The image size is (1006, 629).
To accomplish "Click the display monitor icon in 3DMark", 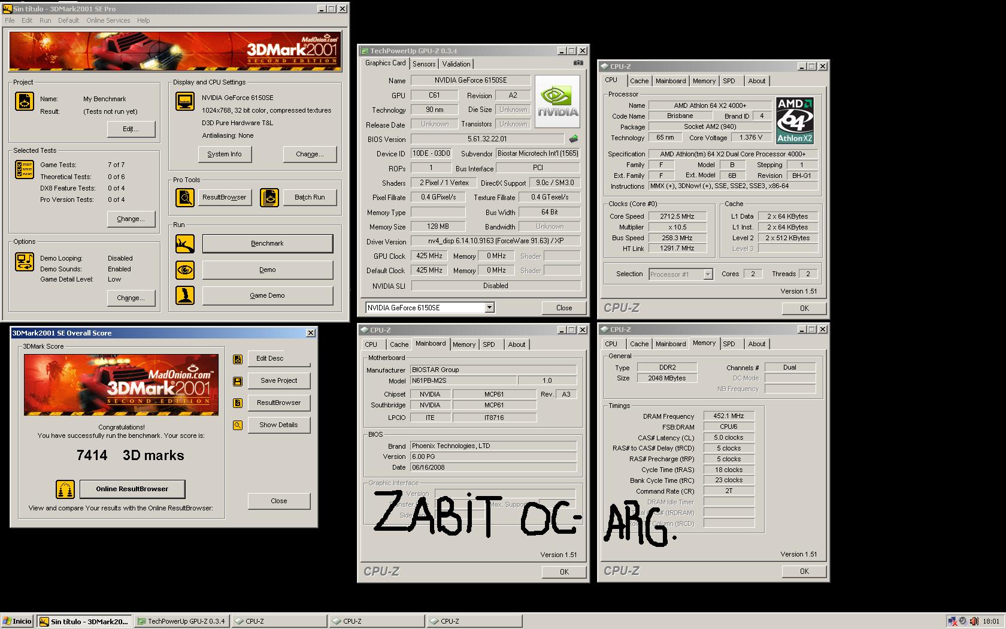I will point(185,101).
